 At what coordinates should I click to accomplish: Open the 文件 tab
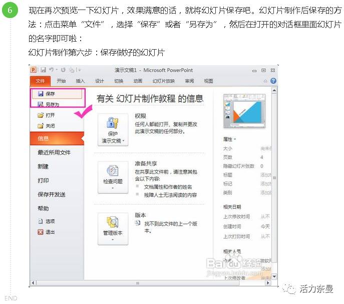tap(41, 81)
